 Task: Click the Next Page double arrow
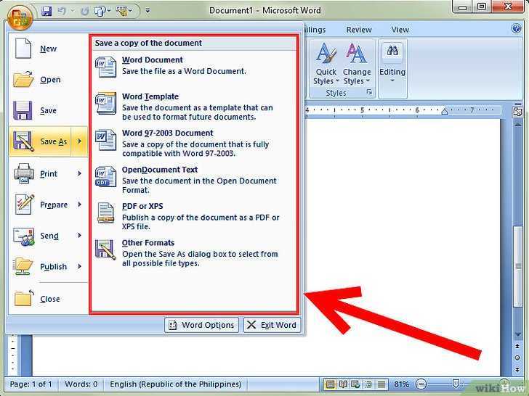coord(518,369)
